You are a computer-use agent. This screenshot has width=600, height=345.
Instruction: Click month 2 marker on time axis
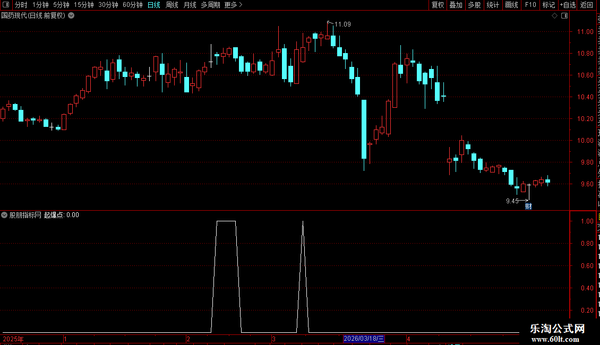(x=188, y=339)
